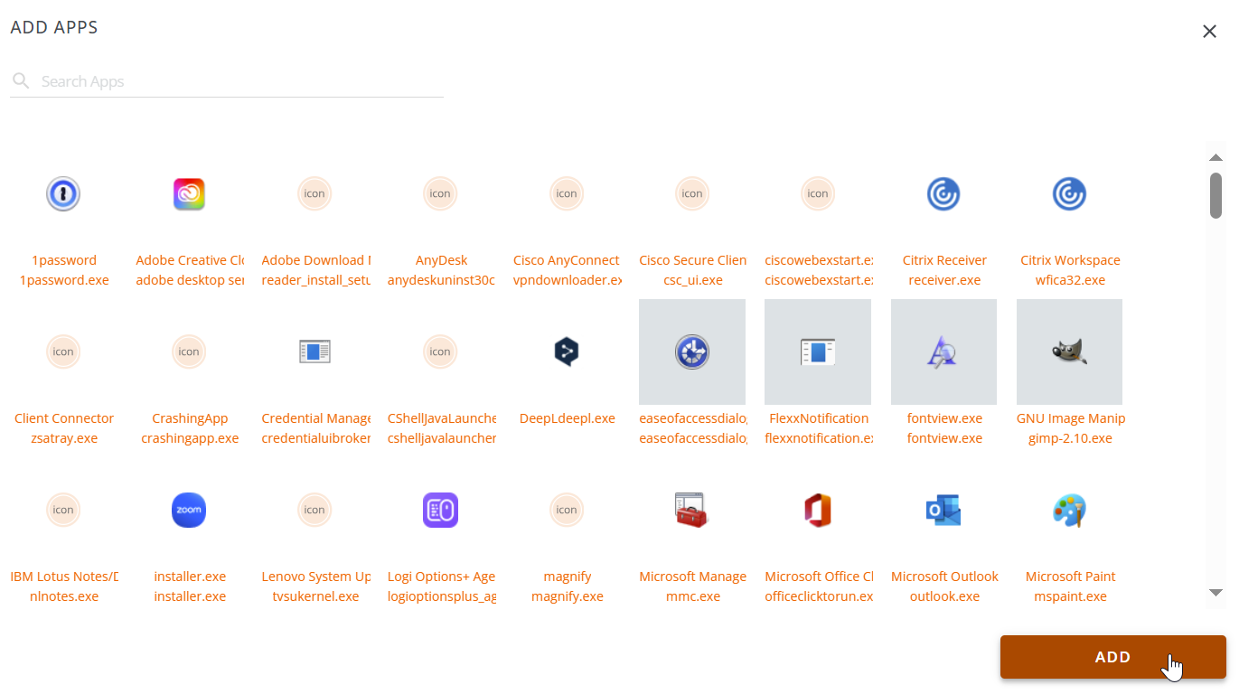Click the 'tvsukernel.exe' label

coord(315,596)
